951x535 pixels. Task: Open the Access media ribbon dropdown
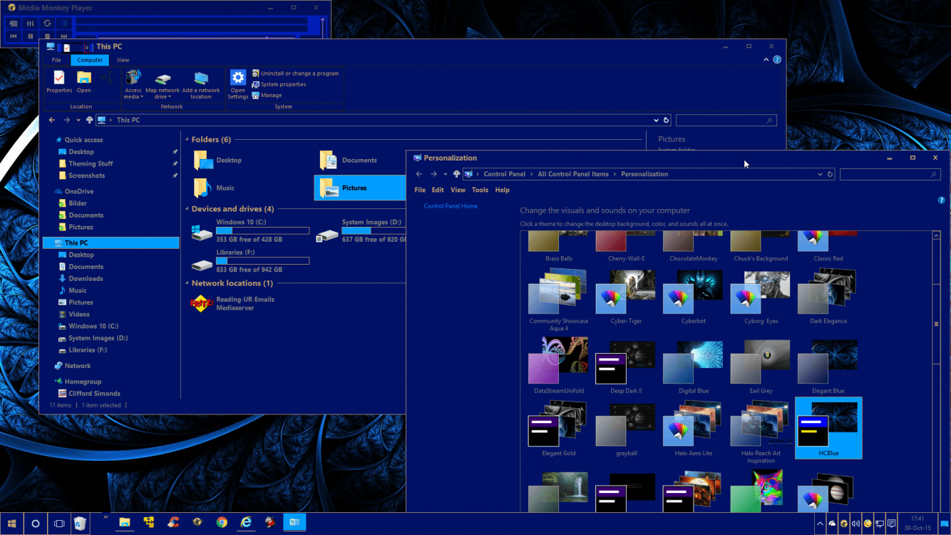click(133, 84)
